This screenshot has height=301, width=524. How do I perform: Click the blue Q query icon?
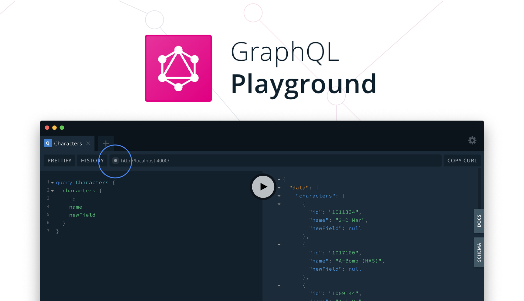click(x=48, y=143)
